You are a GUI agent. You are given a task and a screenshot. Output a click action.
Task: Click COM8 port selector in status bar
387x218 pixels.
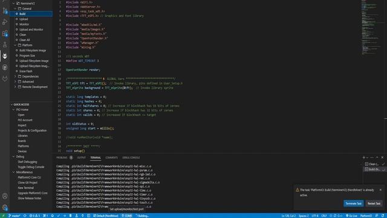pyautogui.click(x=126, y=216)
